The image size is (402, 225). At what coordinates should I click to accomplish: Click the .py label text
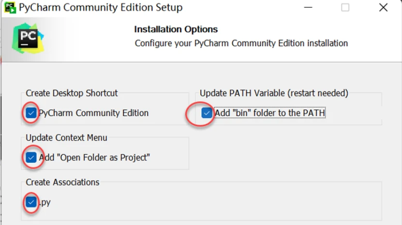(45, 202)
